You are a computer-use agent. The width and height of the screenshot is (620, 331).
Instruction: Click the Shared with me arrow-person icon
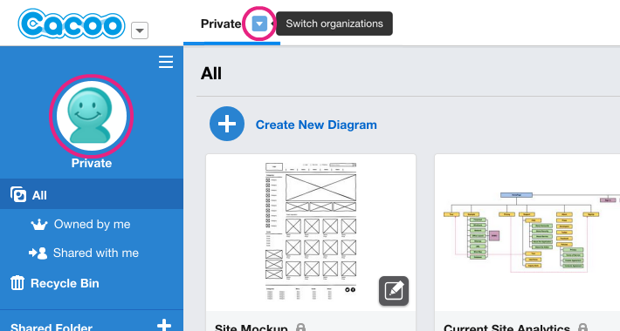point(38,253)
